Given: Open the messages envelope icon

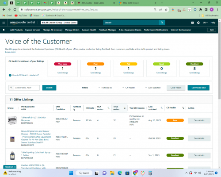Looking at the screenshot, I should coord(192,23).
